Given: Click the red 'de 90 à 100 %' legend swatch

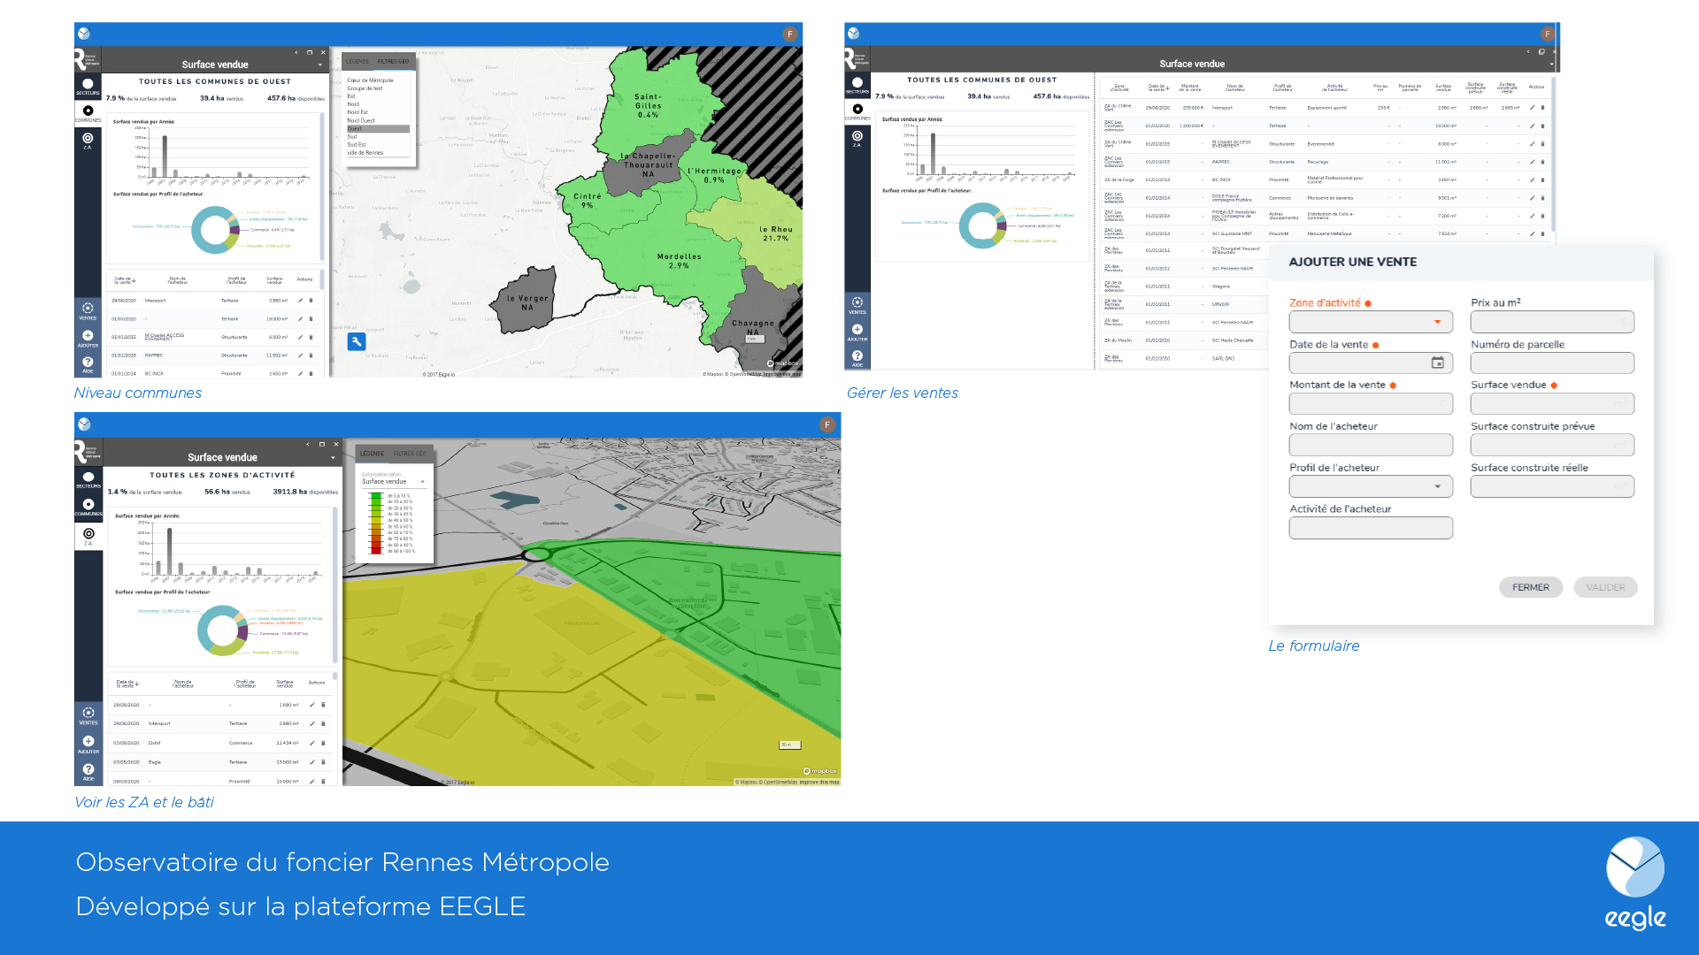Looking at the screenshot, I should [x=376, y=551].
